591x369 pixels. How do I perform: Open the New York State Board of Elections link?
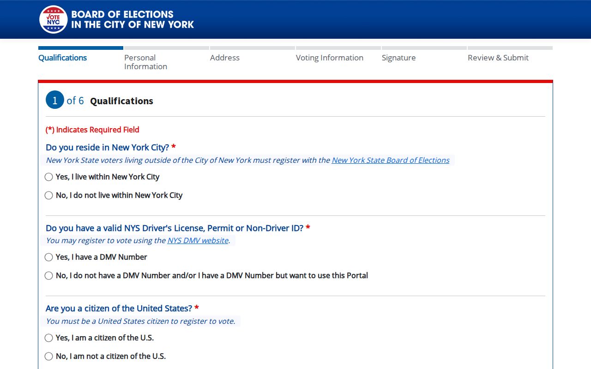[391, 160]
